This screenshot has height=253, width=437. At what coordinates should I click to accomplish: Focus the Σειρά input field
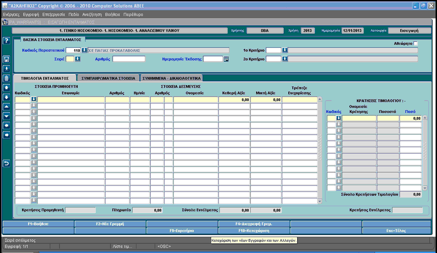70,59
